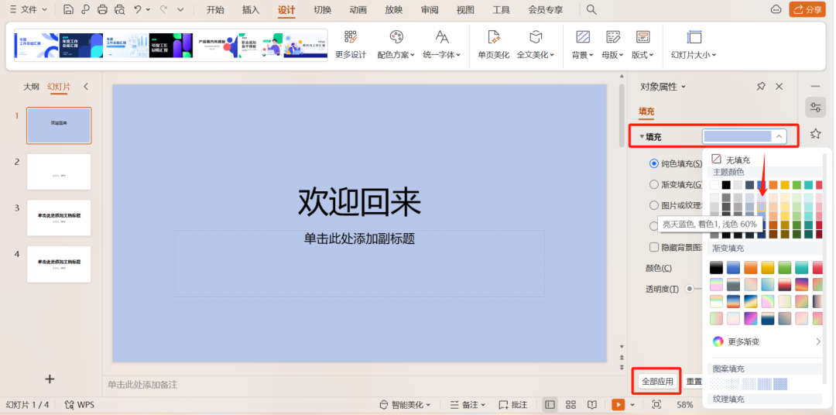
Task: Click the redo arrow icon
Action: click(x=163, y=9)
